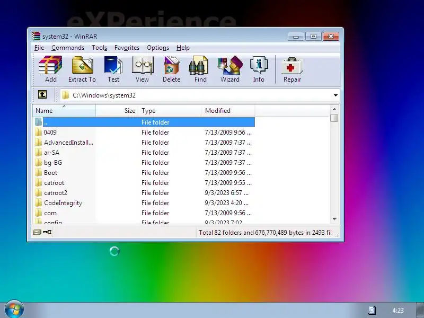The height and width of the screenshot is (318, 424).
Task: Sort by the Type column header
Action: tap(170, 111)
